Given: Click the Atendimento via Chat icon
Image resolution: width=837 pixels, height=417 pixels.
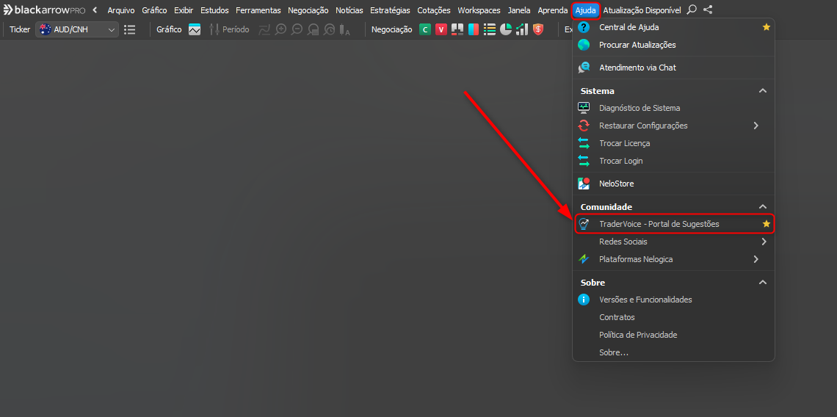Looking at the screenshot, I should click(x=584, y=68).
